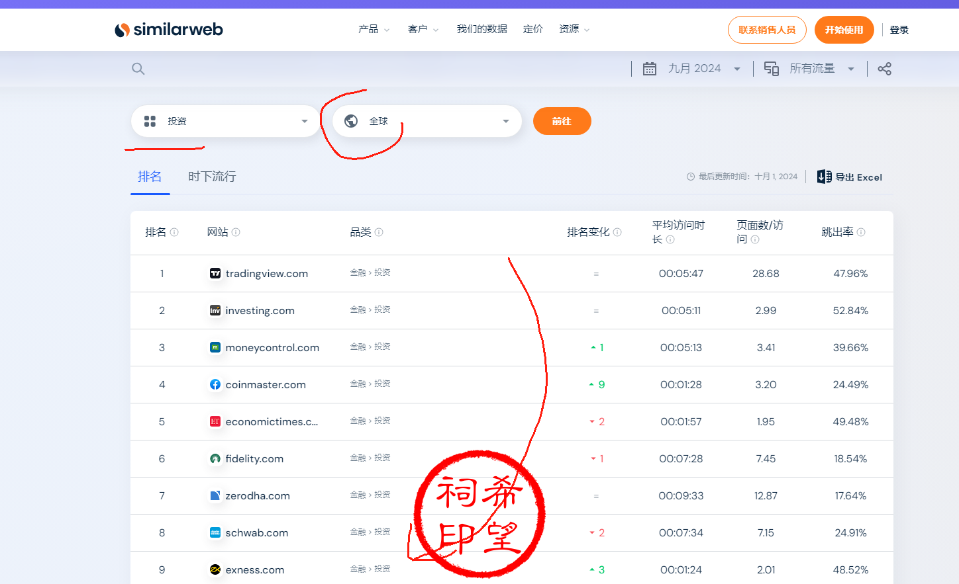Click the fidelity.com favicon
Viewport: 959px width, 584px height.
click(x=215, y=458)
